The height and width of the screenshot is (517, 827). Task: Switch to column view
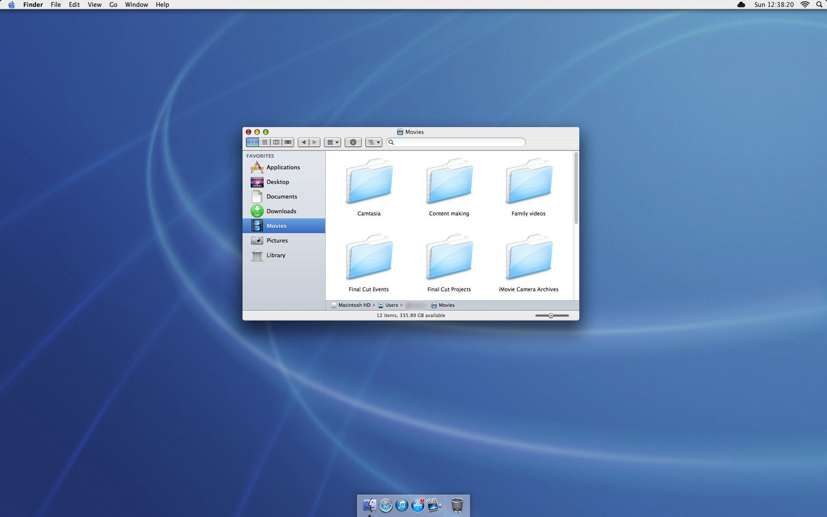276,142
